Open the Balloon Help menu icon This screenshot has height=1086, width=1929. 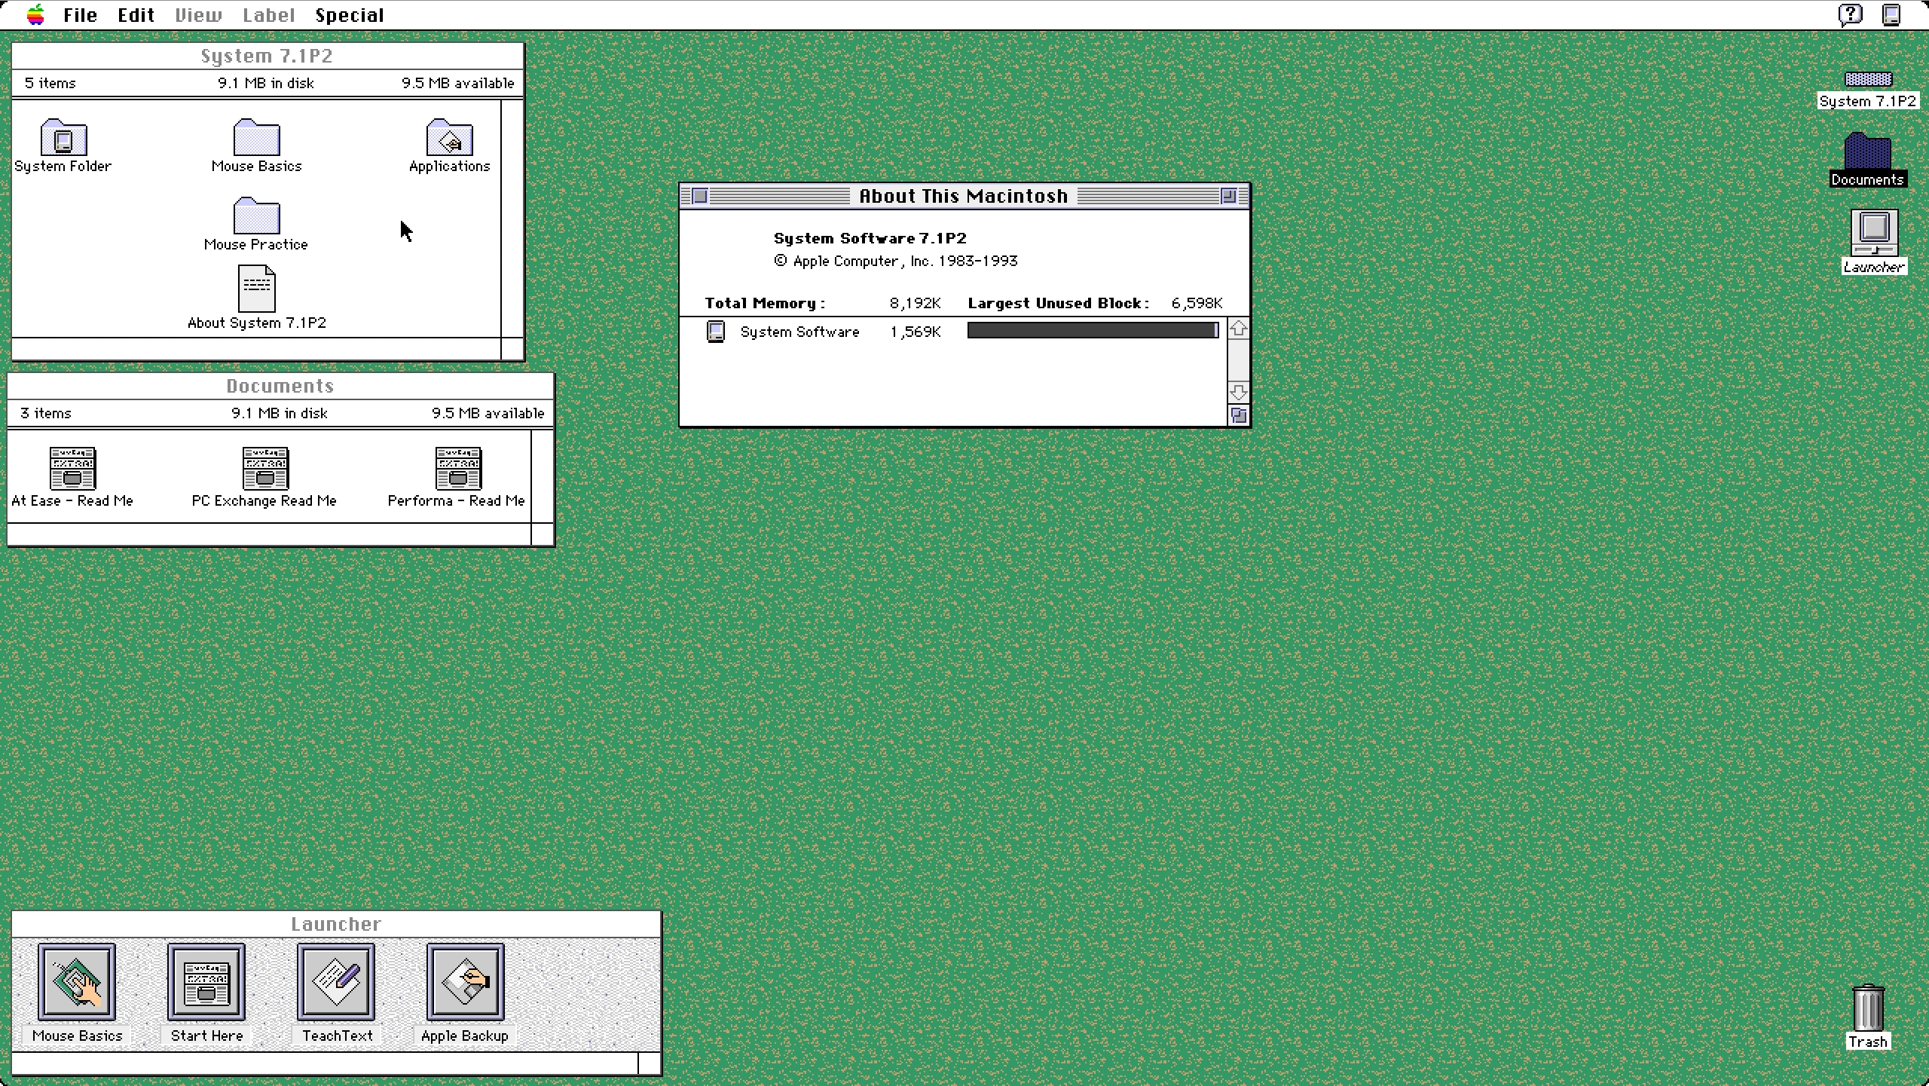pos(1851,15)
